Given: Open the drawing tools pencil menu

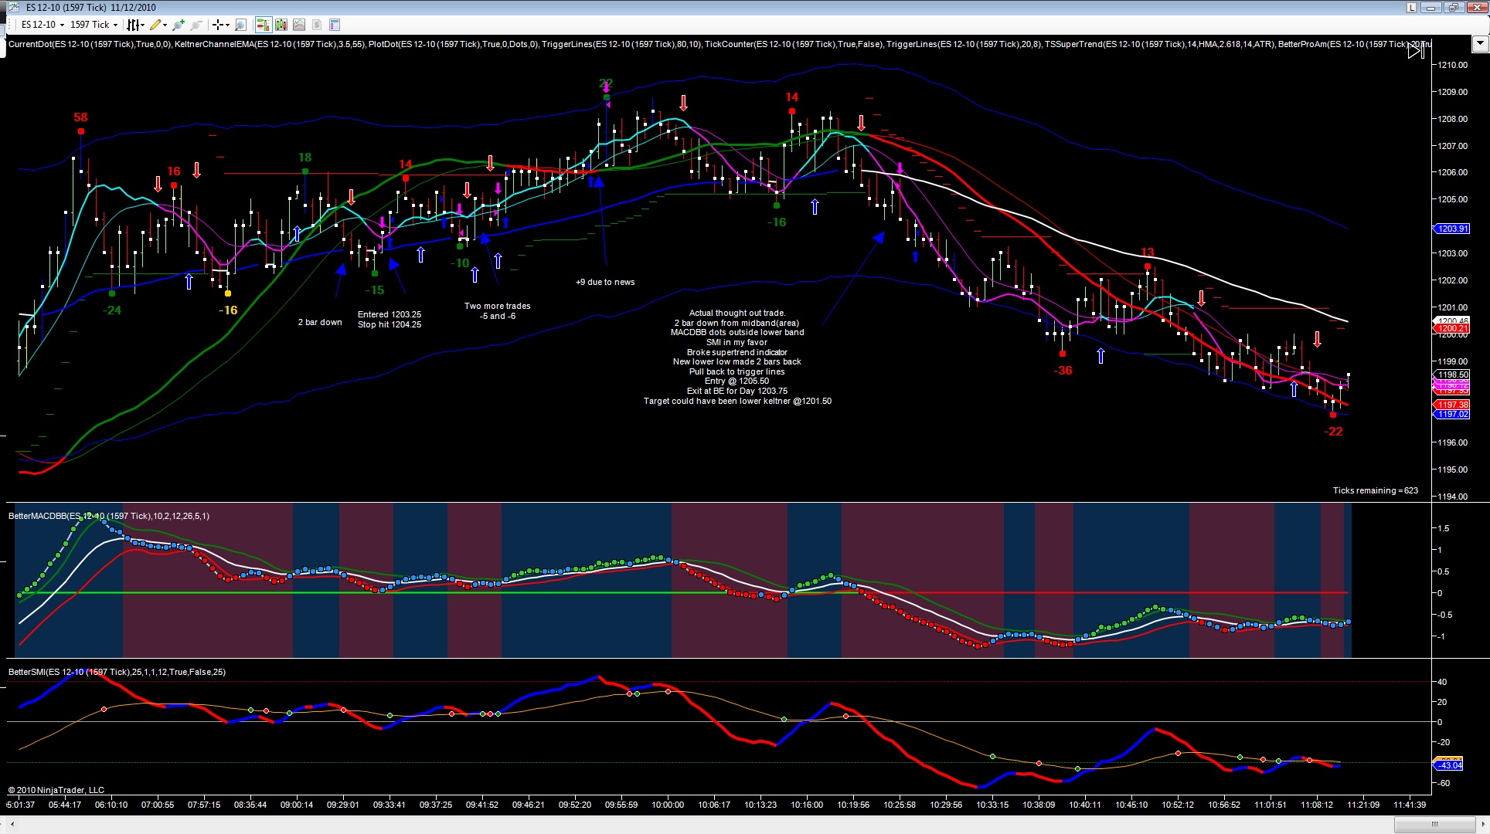Looking at the screenshot, I should pos(158,25).
